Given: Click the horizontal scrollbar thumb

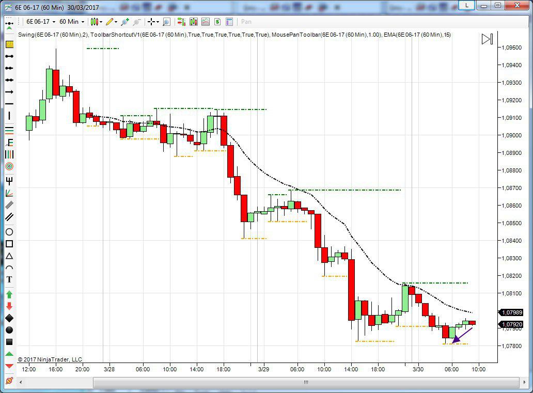Looking at the screenshot, I should pyautogui.click(x=306, y=382).
